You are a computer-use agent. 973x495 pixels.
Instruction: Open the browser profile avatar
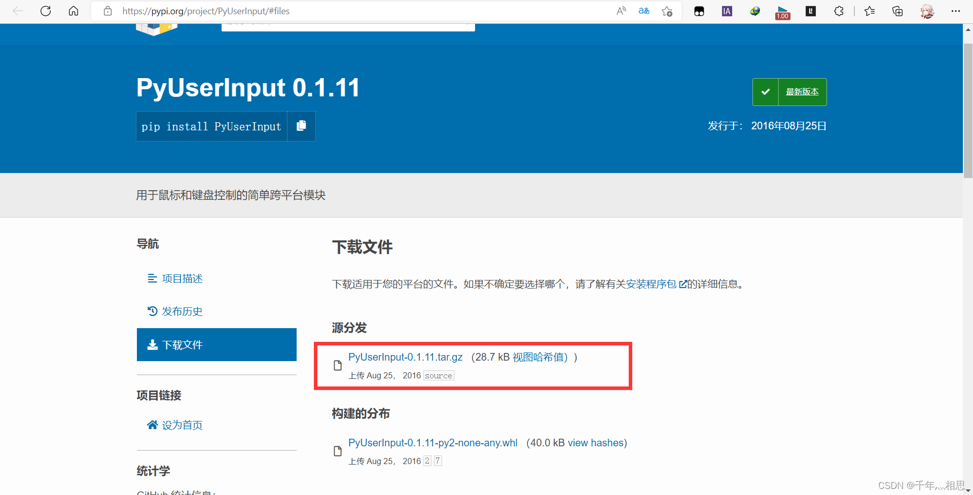pos(927,11)
